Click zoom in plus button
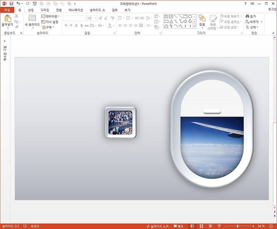This screenshot has height=229, width=277. click(x=253, y=226)
